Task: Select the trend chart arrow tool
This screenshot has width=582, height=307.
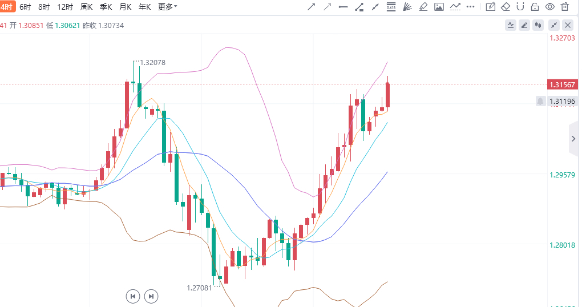Action: [x=455, y=7]
